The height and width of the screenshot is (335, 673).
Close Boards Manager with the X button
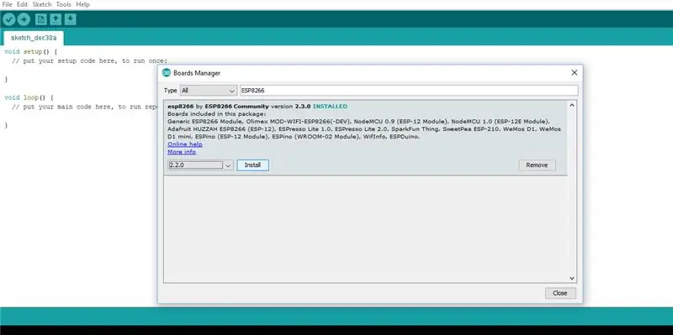coord(575,73)
